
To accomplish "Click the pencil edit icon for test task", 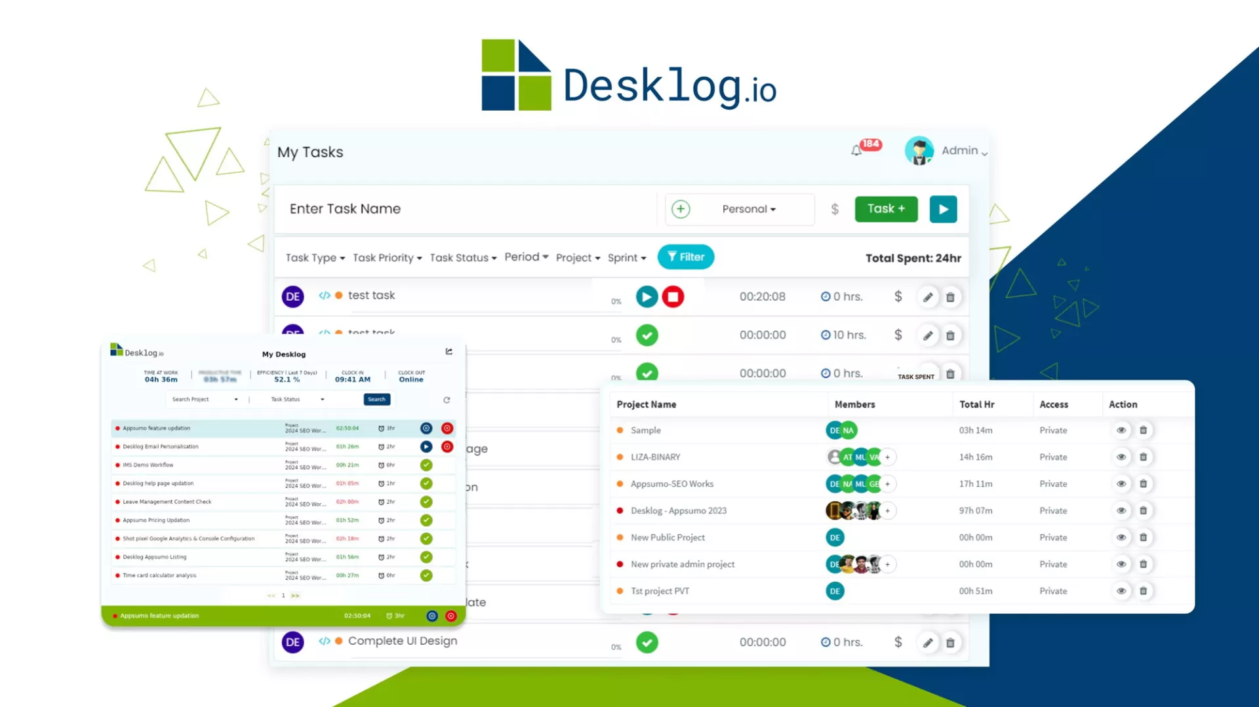I will click(x=928, y=297).
